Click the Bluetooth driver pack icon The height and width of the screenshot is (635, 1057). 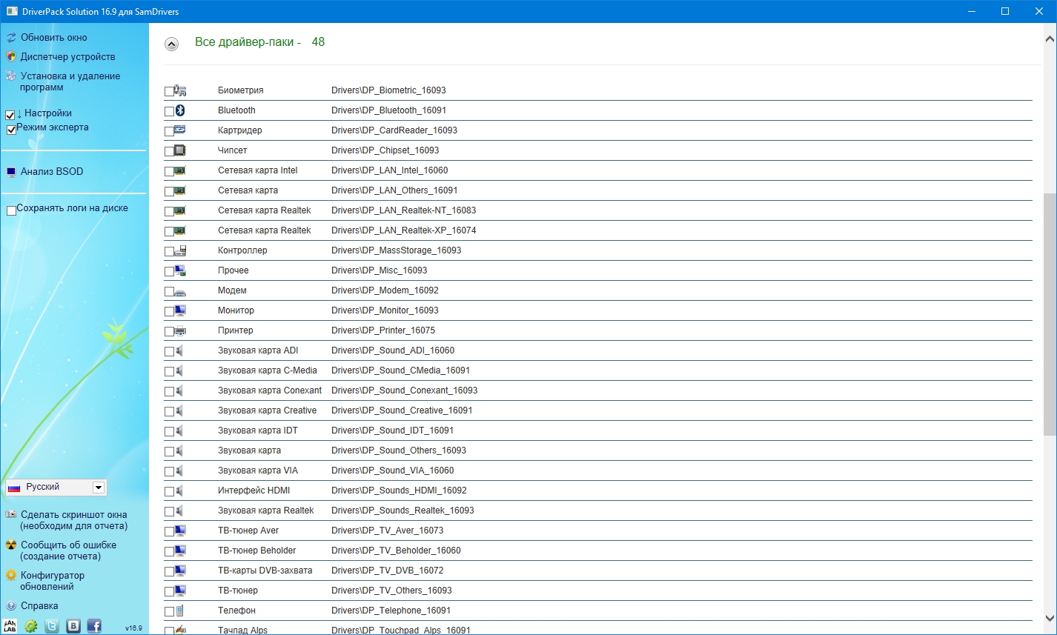pos(179,110)
